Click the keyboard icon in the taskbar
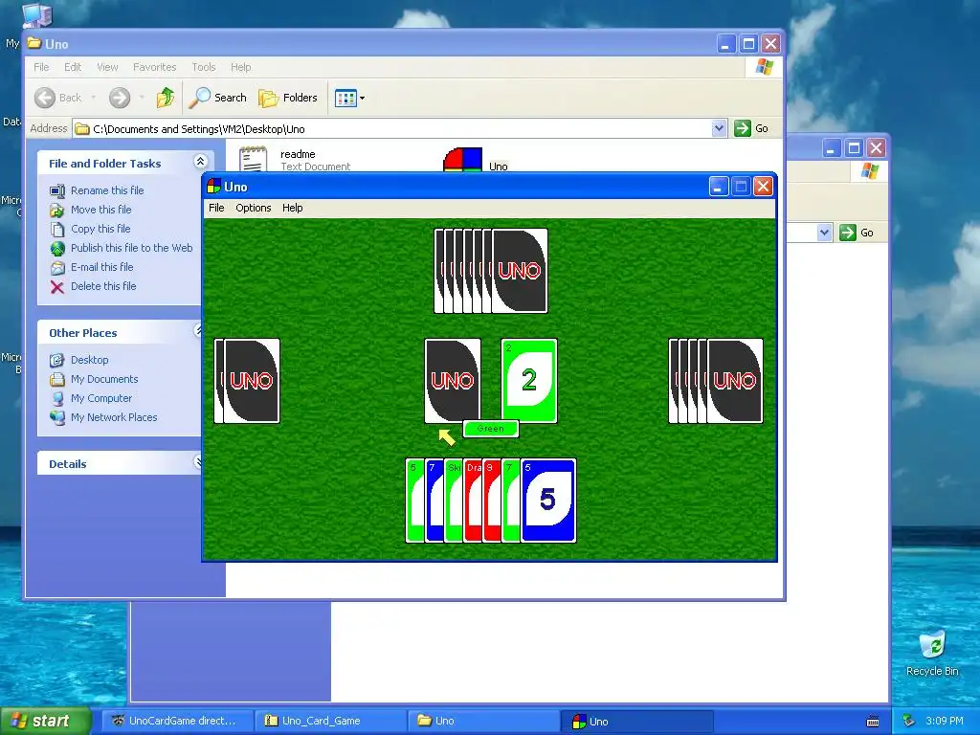Image resolution: width=980 pixels, height=735 pixels. (x=873, y=722)
